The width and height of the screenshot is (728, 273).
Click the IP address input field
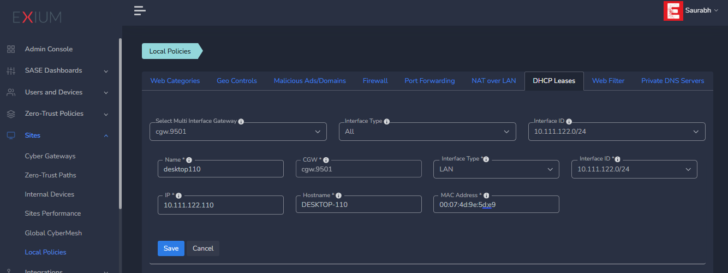tap(220, 205)
